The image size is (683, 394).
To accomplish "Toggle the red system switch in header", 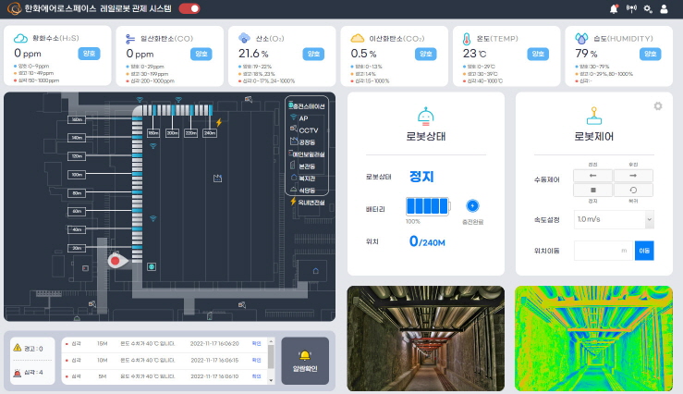I will (x=189, y=8).
